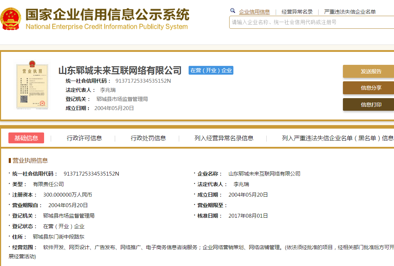Switch to the 基础信息 tab

click(x=26, y=138)
